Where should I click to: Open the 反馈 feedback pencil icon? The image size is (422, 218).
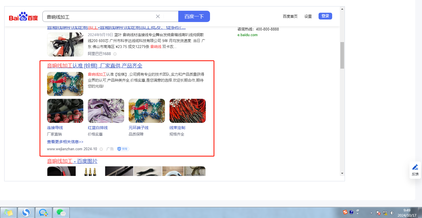[415, 167]
